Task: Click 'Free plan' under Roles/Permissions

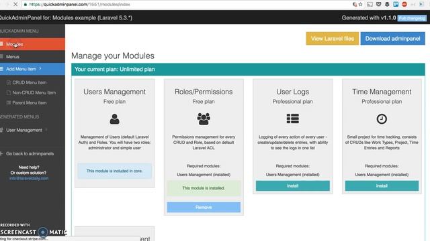Action: 204,101
